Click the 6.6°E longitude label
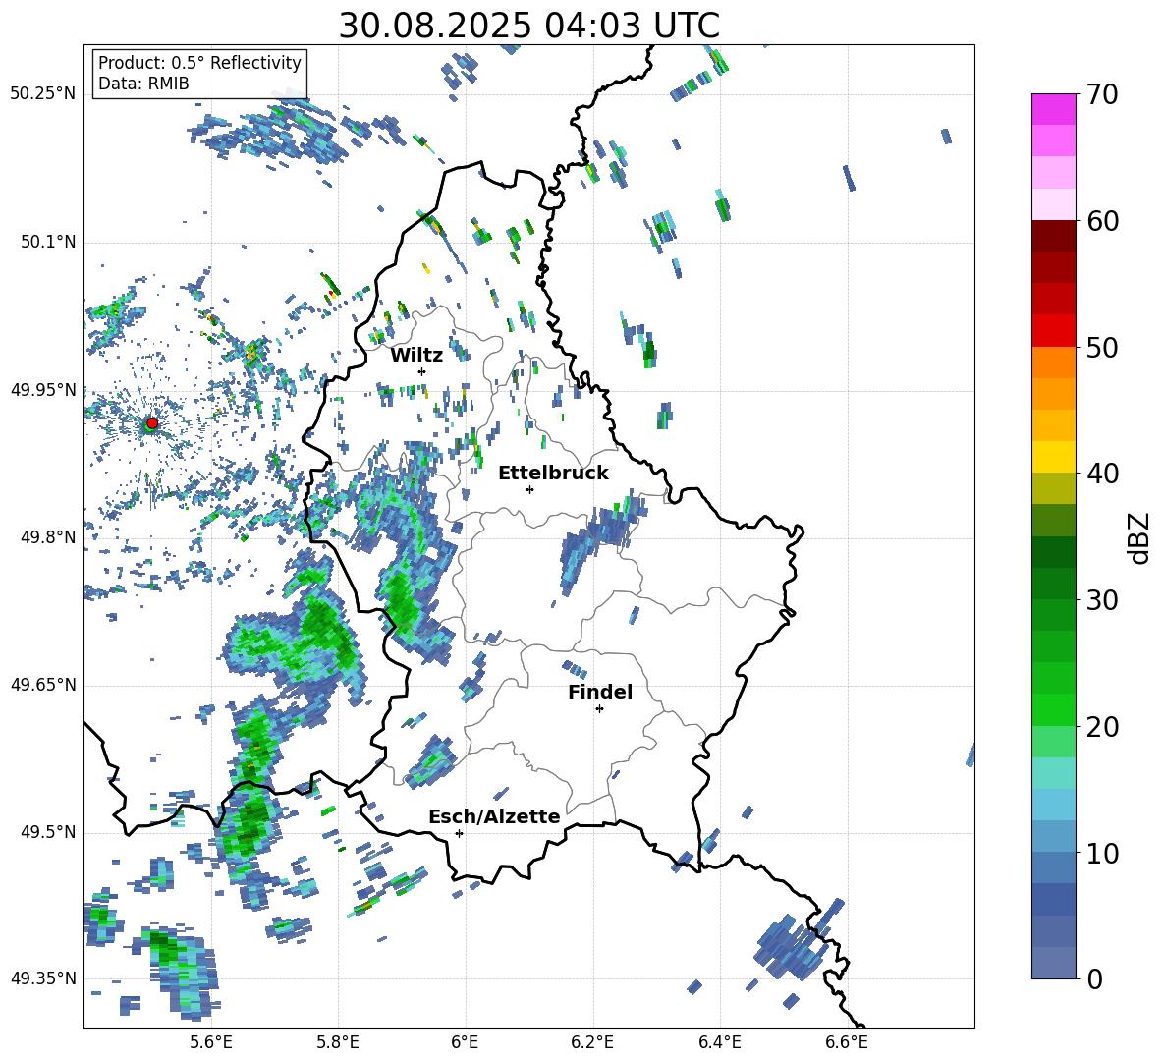1163x1062 pixels. click(x=847, y=1043)
